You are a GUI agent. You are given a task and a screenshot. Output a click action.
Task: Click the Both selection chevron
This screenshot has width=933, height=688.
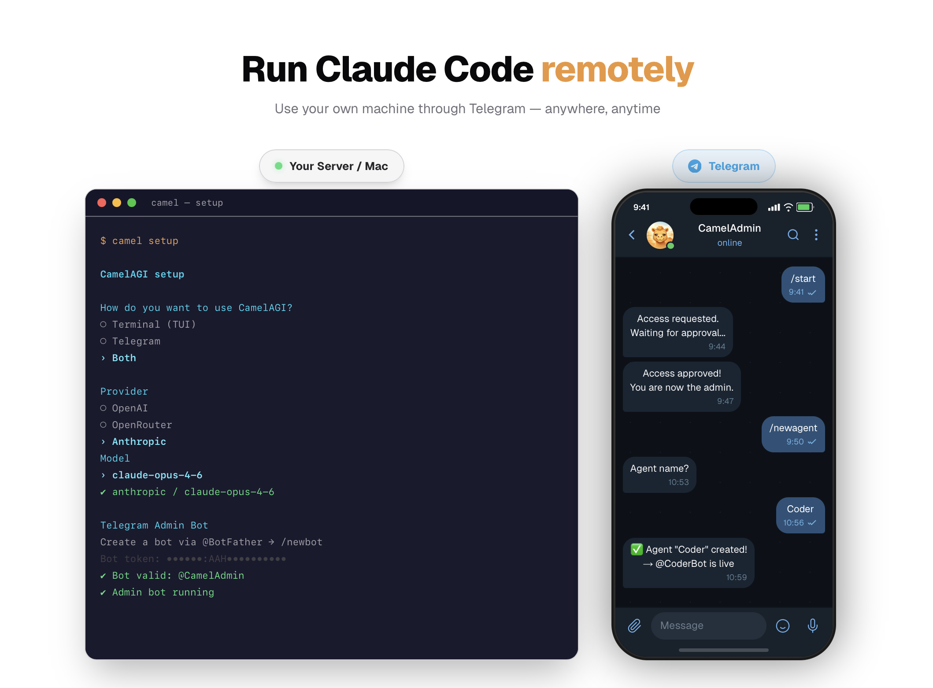tap(103, 358)
